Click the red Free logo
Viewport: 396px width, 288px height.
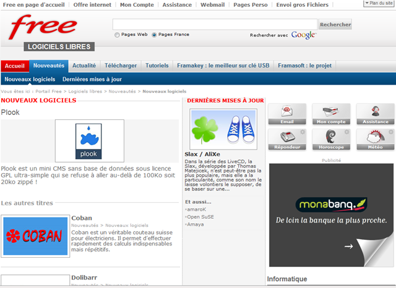43,27
